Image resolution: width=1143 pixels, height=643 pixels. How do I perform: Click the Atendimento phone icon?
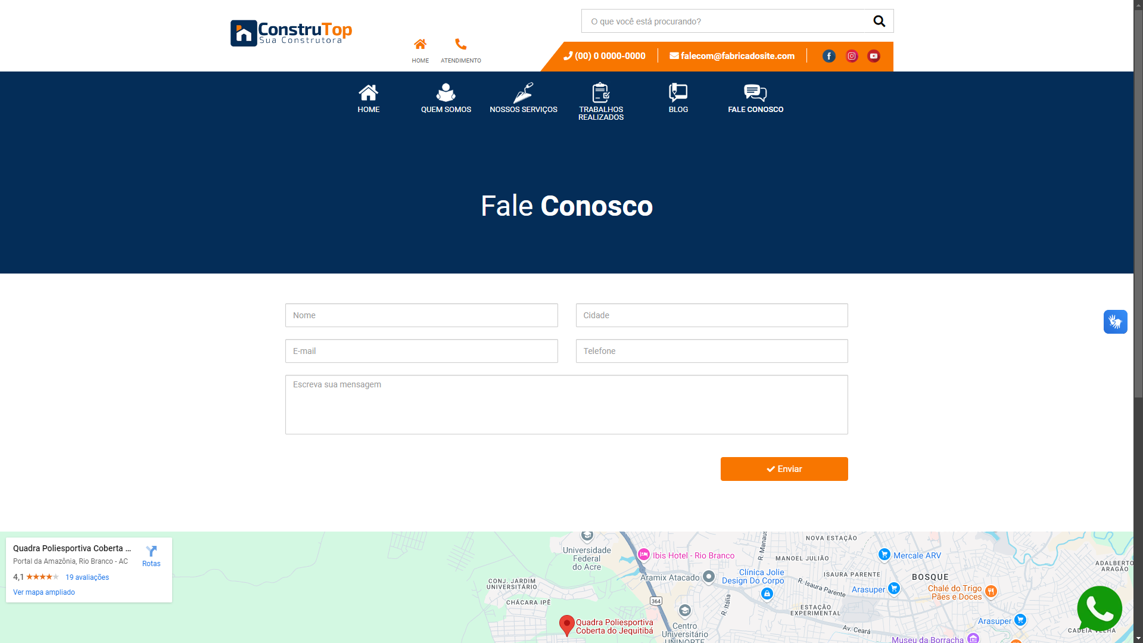tap(460, 44)
